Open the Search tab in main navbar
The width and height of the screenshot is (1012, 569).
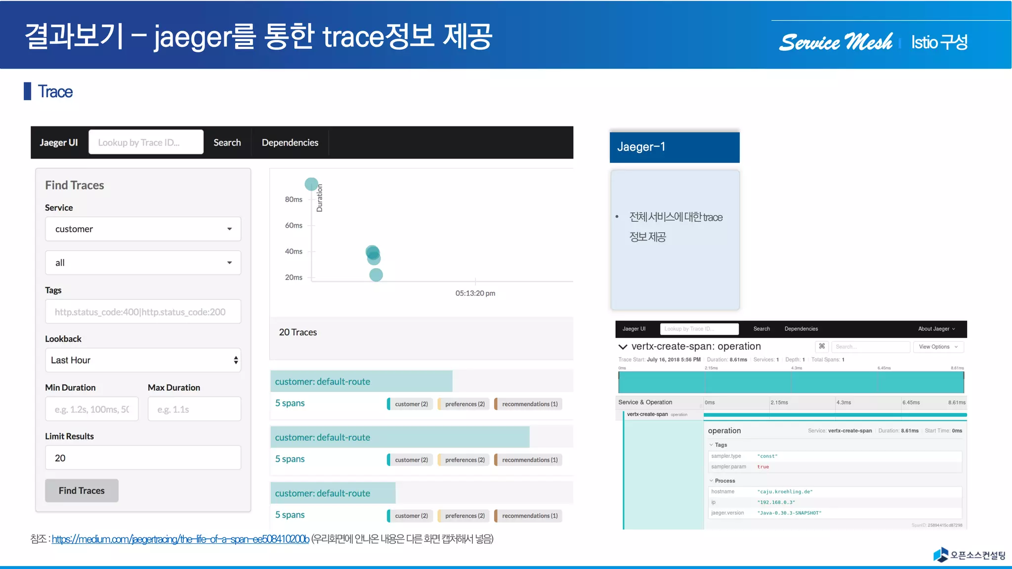point(227,142)
